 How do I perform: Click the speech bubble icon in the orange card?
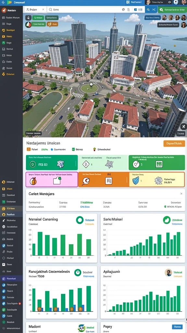pyautogui.click(x=86, y=181)
